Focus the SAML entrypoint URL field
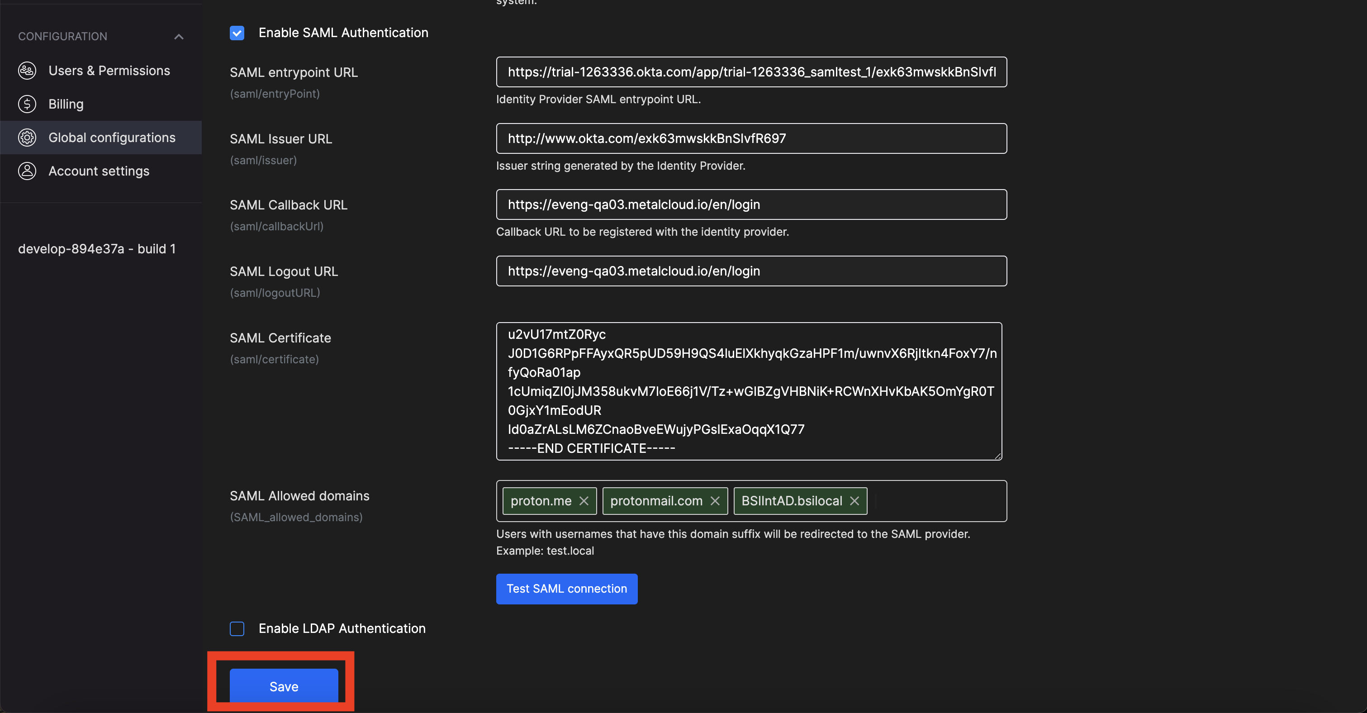The width and height of the screenshot is (1367, 713). [751, 72]
